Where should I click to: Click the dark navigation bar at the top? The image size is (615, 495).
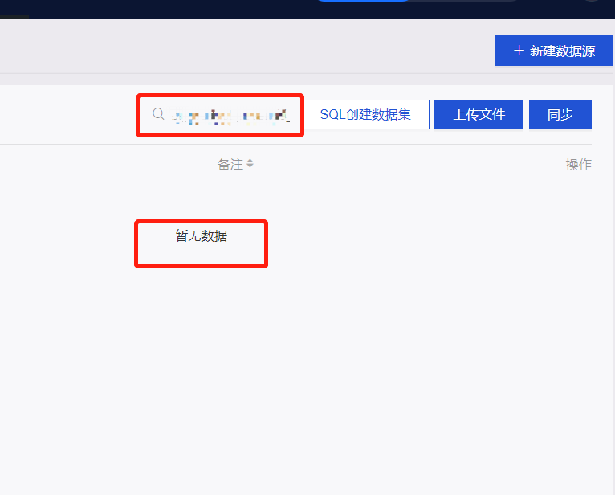click(161, 8)
